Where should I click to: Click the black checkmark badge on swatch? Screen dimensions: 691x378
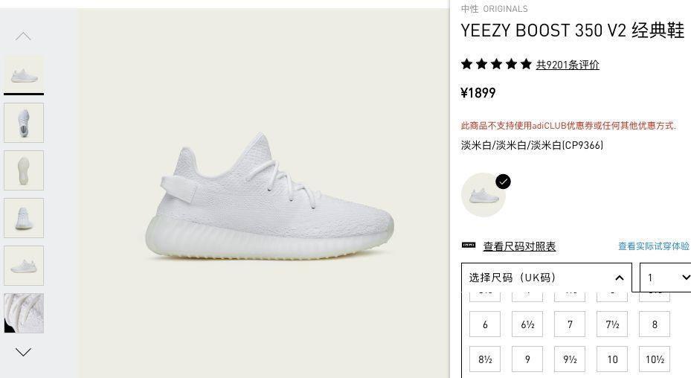(503, 182)
